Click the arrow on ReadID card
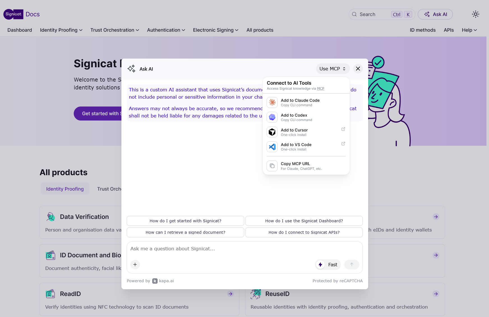Screen dimensions: 489x317 click(x=230, y=294)
